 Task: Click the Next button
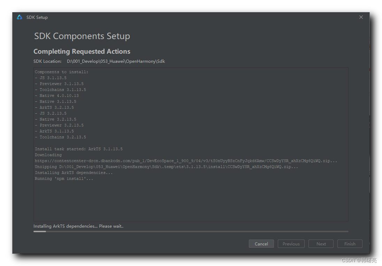click(x=321, y=244)
